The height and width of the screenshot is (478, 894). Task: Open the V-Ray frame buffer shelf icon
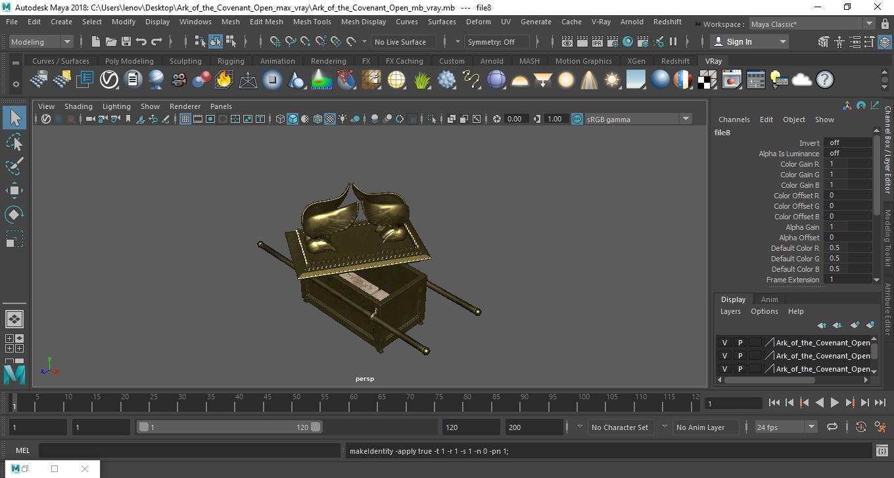[732, 80]
